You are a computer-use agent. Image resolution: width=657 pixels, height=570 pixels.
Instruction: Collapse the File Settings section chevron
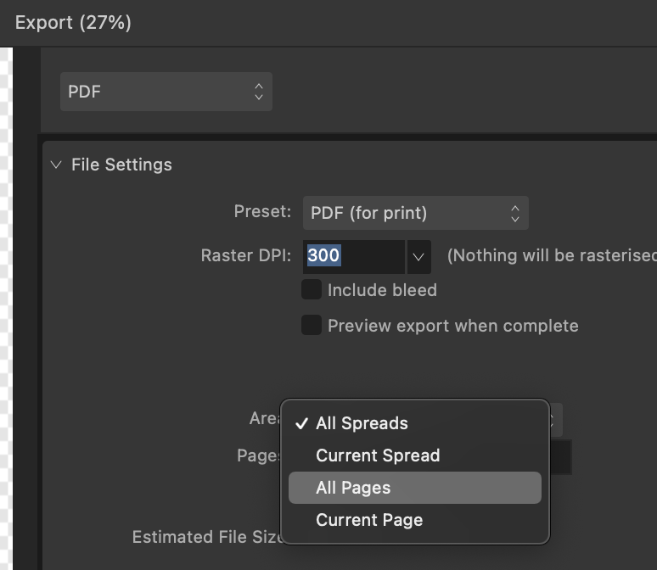pos(56,165)
